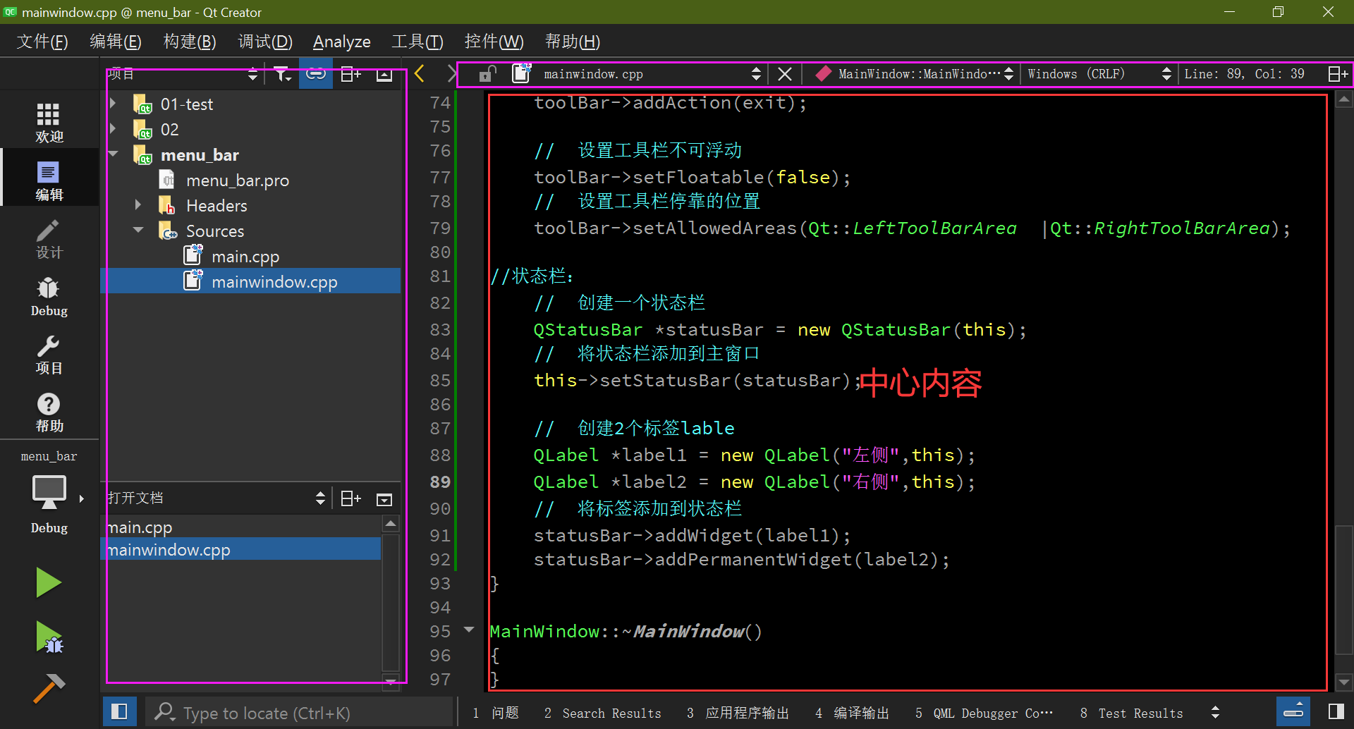Open the Test Results pane
1354x729 pixels.
click(1132, 713)
